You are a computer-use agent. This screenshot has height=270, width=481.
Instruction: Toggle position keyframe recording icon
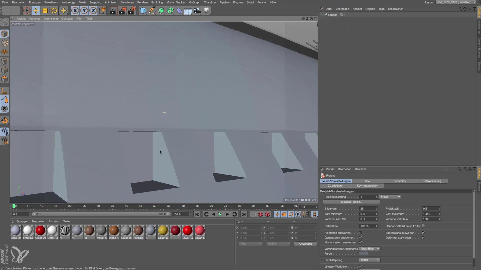point(277,214)
